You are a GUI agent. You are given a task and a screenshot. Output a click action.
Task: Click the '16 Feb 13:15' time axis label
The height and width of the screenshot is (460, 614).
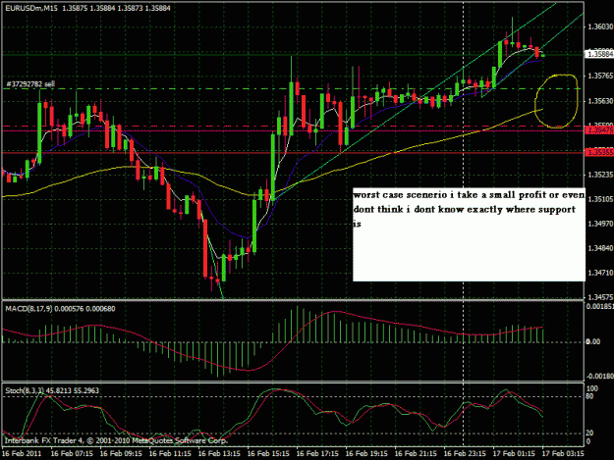point(219,454)
